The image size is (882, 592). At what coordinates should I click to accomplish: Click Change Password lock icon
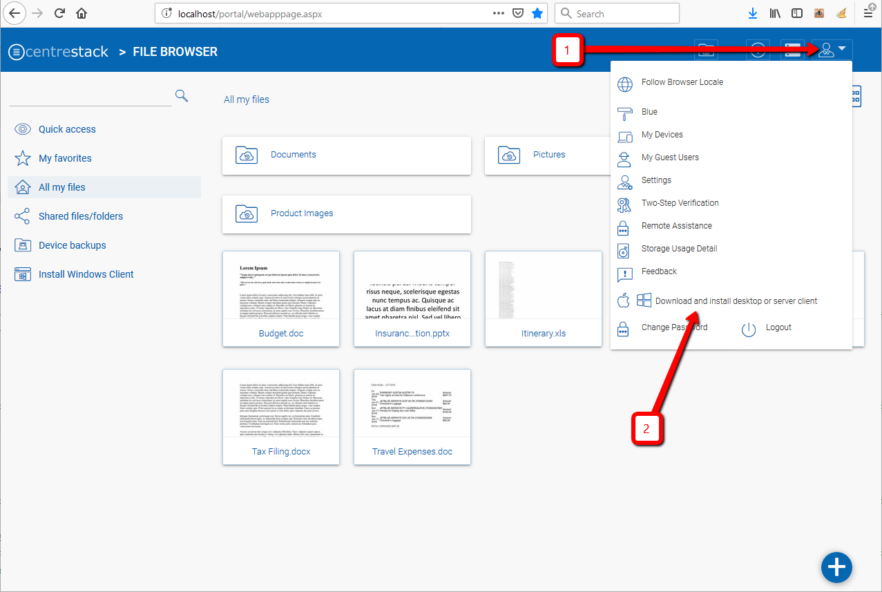tap(624, 328)
